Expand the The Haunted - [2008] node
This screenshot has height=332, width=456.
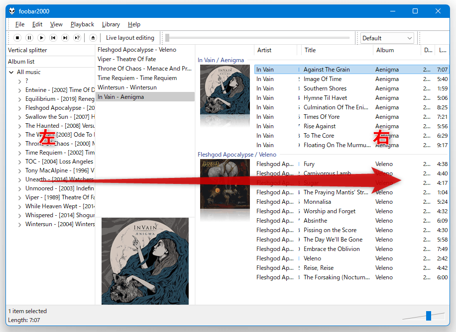(20, 126)
